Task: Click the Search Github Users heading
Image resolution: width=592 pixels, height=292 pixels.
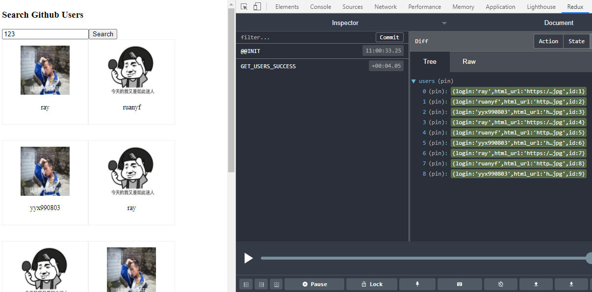Action: (43, 15)
